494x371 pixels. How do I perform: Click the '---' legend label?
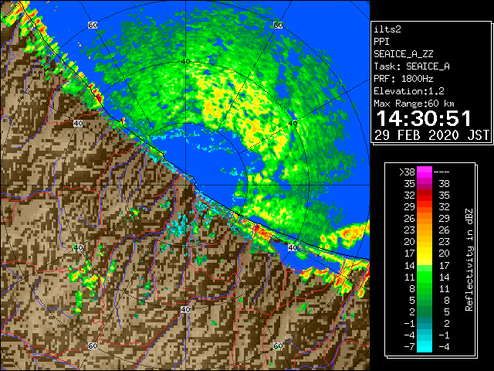442,172
